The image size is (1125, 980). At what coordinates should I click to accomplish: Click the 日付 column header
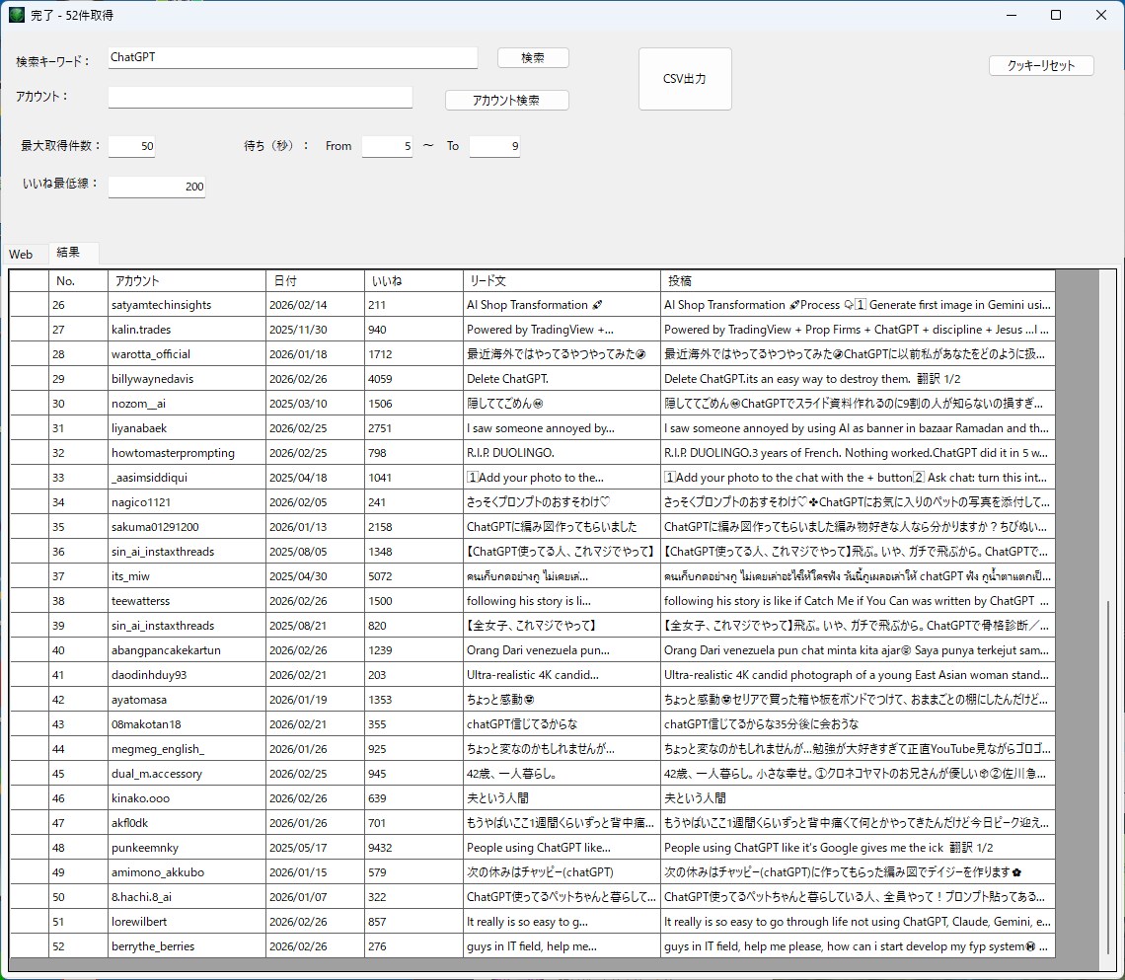315,281
